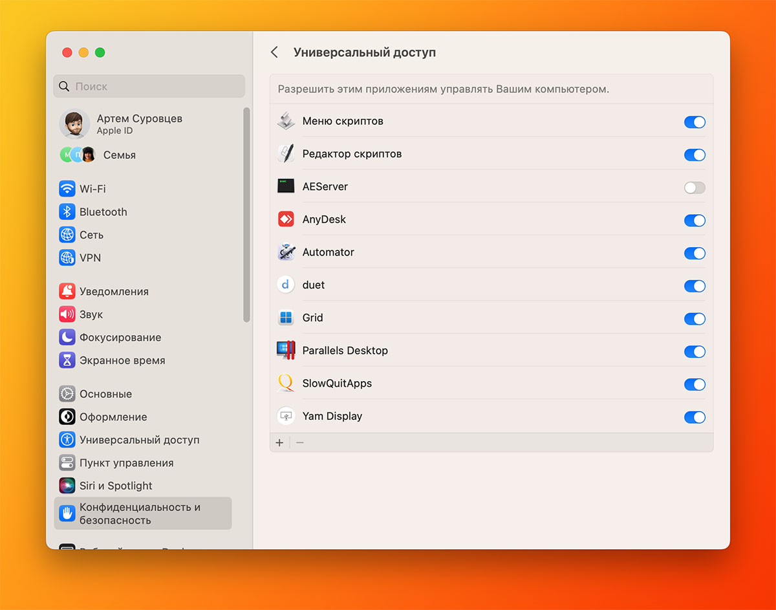The image size is (776, 610).
Task: Open Bluetooth settings in sidebar
Action: (x=103, y=212)
